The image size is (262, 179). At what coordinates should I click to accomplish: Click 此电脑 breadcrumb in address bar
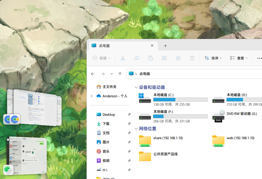[145, 74]
